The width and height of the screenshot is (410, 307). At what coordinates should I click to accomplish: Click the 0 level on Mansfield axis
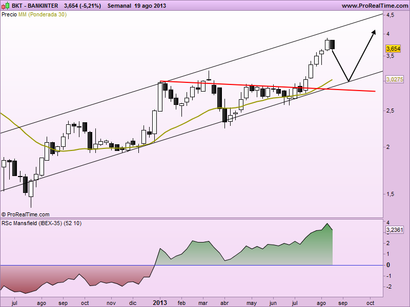(388, 265)
